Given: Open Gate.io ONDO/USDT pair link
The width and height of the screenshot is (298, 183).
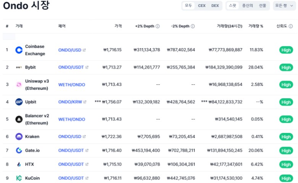Looking at the screenshot, I should click(x=71, y=151).
